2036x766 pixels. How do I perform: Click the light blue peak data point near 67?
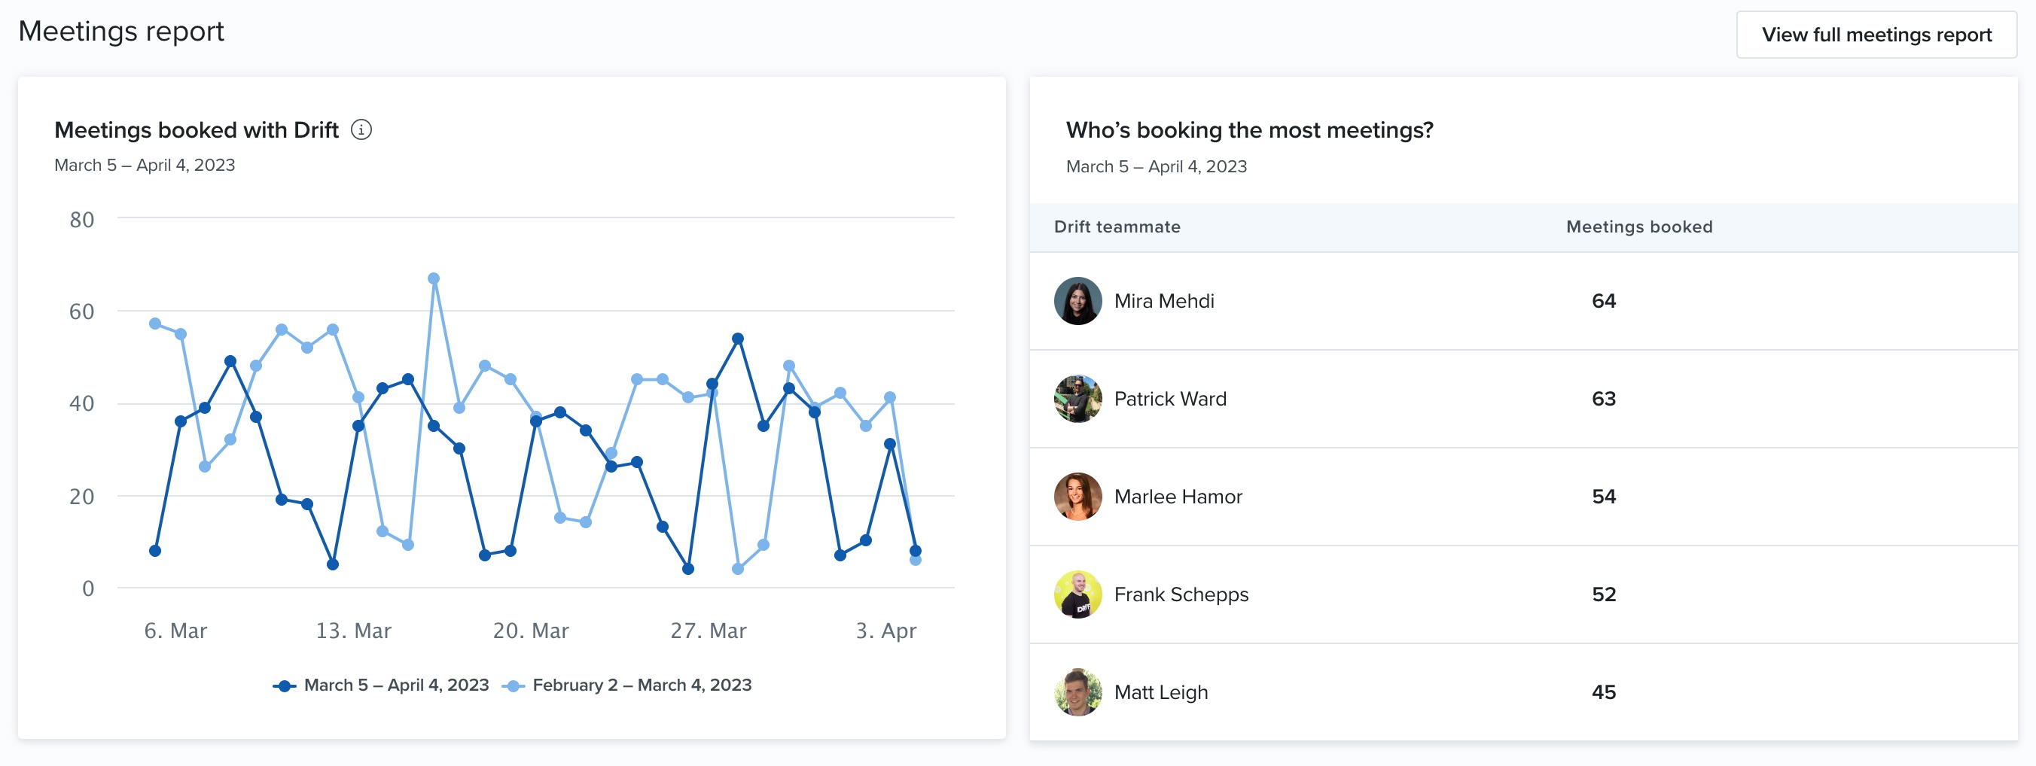[433, 278]
